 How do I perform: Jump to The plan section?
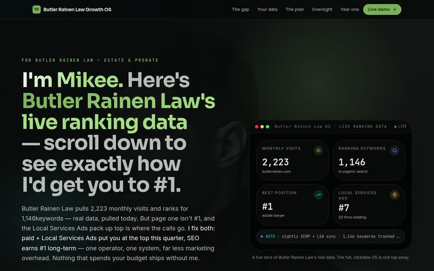click(x=294, y=9)
